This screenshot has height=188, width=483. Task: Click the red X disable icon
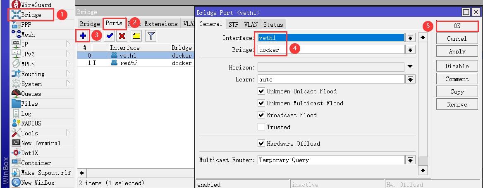pyautogui.click(x=122, y=36)
